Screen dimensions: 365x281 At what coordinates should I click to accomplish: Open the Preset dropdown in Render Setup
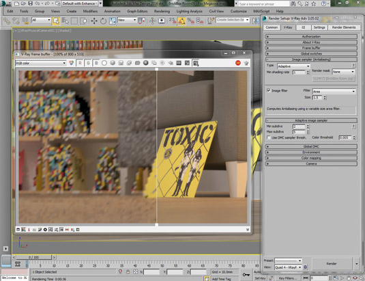[x=288, y=260]
